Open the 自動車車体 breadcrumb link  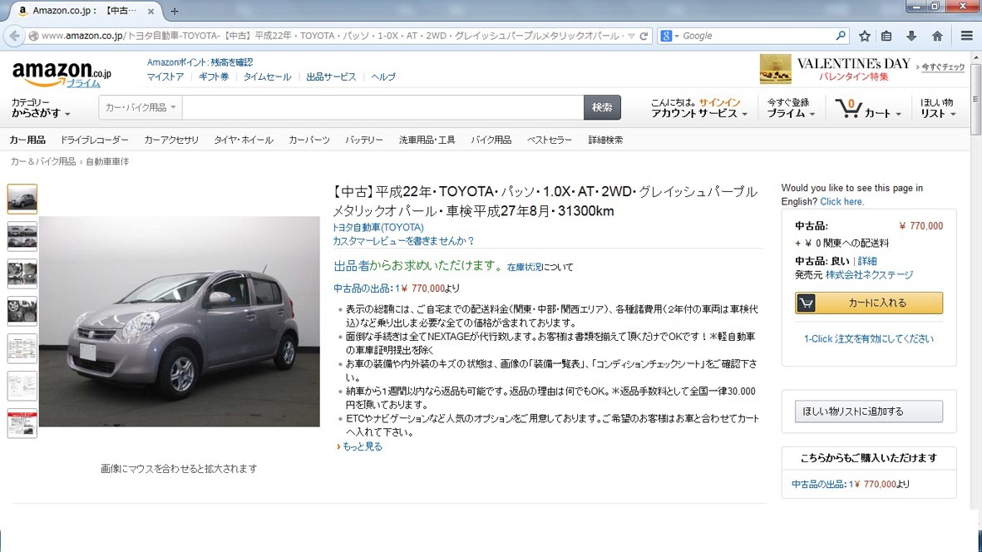tap(107, 161)
